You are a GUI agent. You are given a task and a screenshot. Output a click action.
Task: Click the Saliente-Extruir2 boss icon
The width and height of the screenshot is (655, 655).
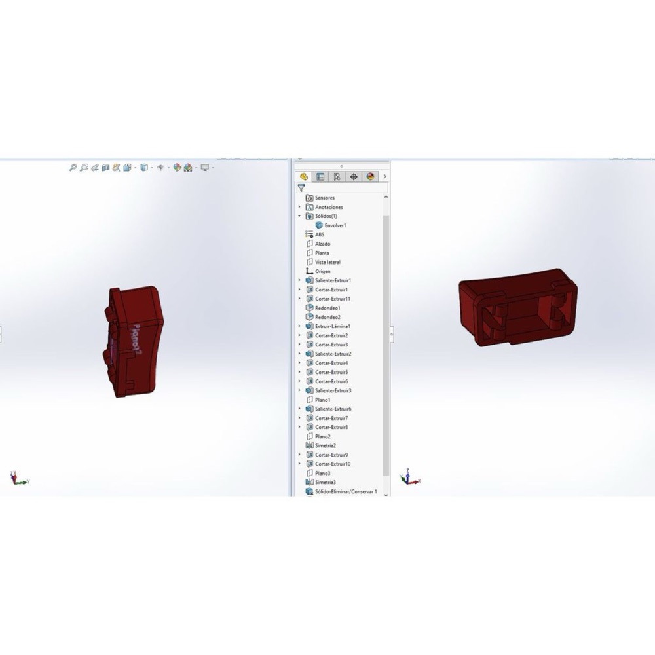coord(310,354)
